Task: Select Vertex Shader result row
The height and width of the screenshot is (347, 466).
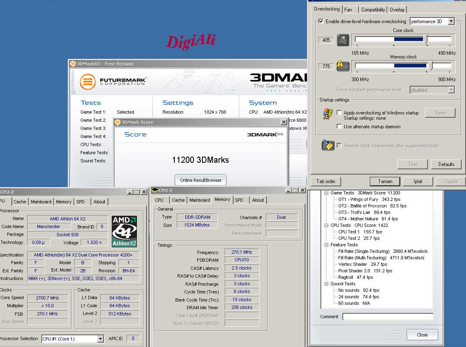Action: 363,264
